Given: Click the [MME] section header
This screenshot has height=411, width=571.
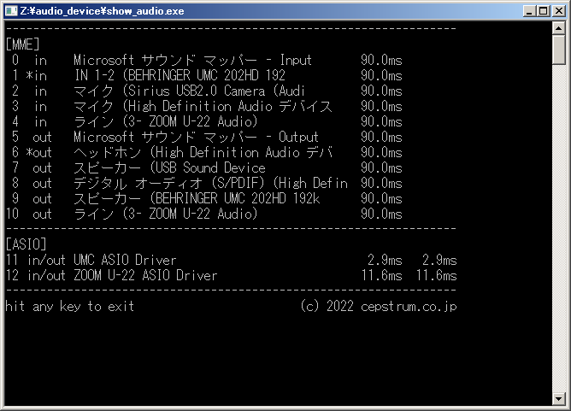Looking at the screenshot, I should pyautogui.click(x=22, y=44).
